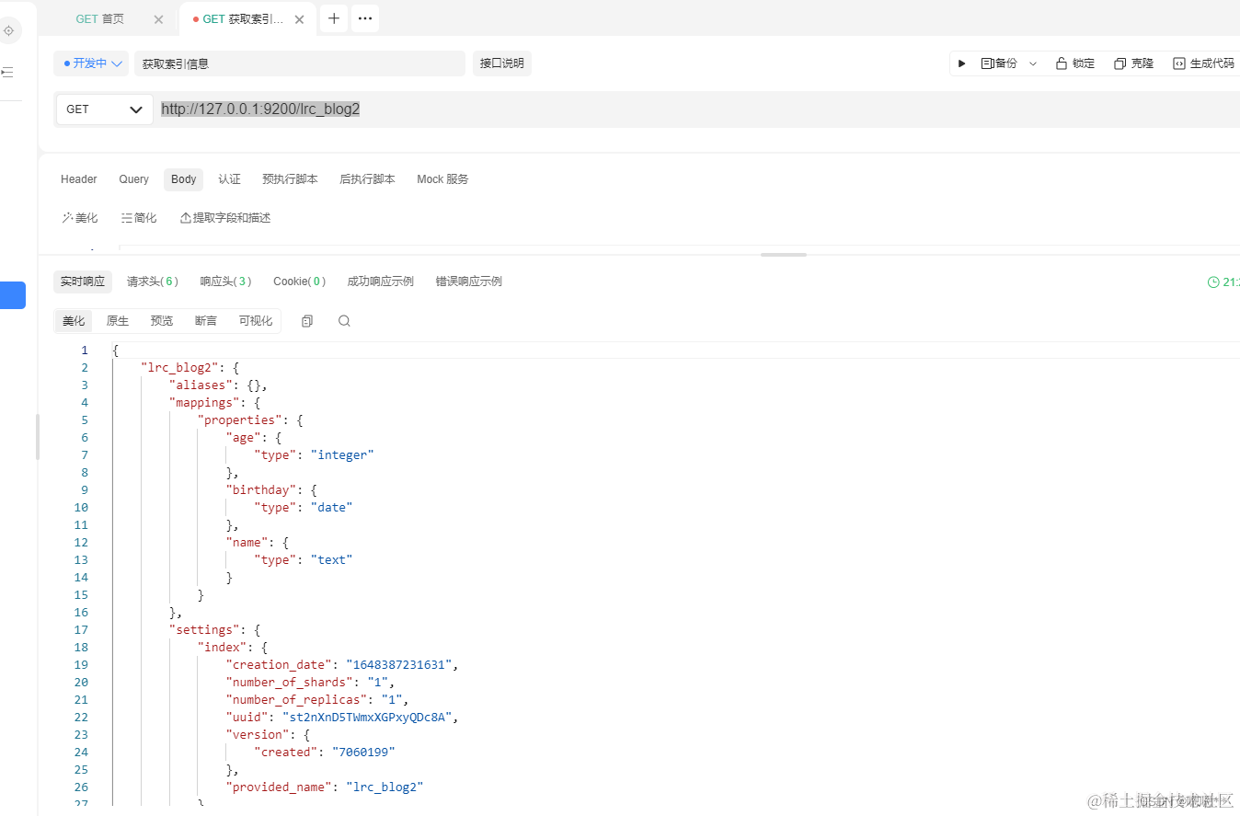
Task: Select the Header tab
Action: 79,179
